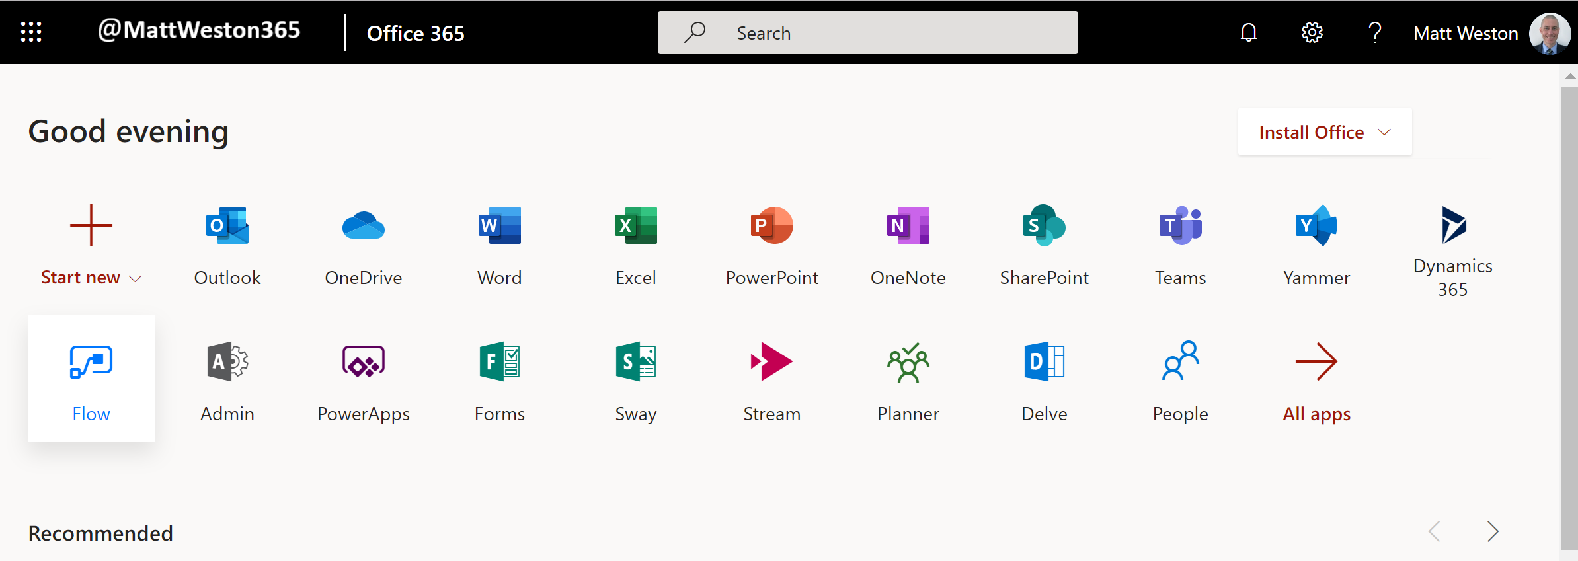The width and height of the screenshot is (1578, 561).
Task: Open the help question mark
Action: point(1375,32)
